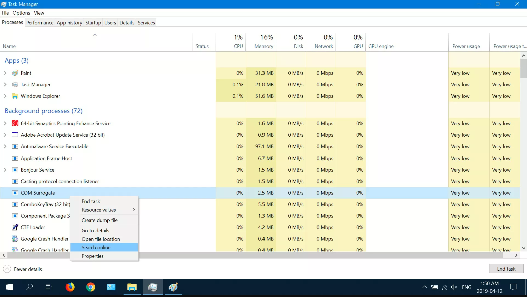Click the Antimalware Service Executable icon
527x297 pixels.
tap(15, 147)
